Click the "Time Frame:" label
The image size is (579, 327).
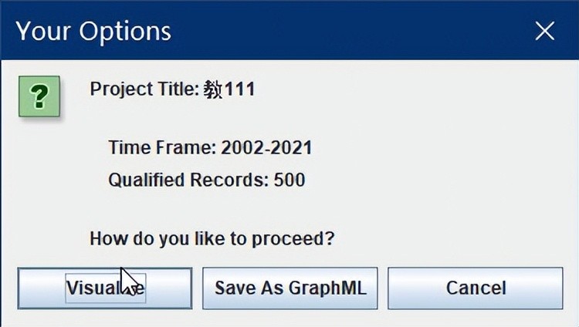tap(161, 147)
